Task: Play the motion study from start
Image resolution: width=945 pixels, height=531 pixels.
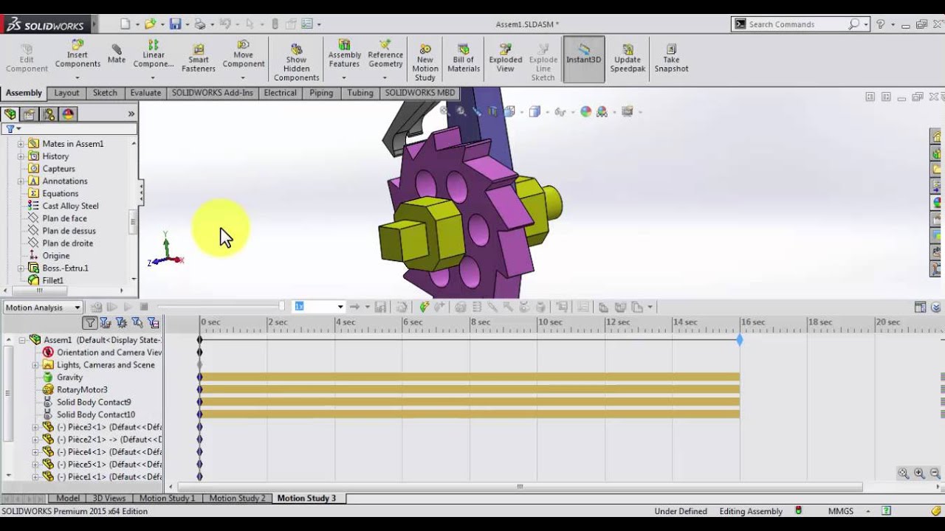Action: point(112,307)
